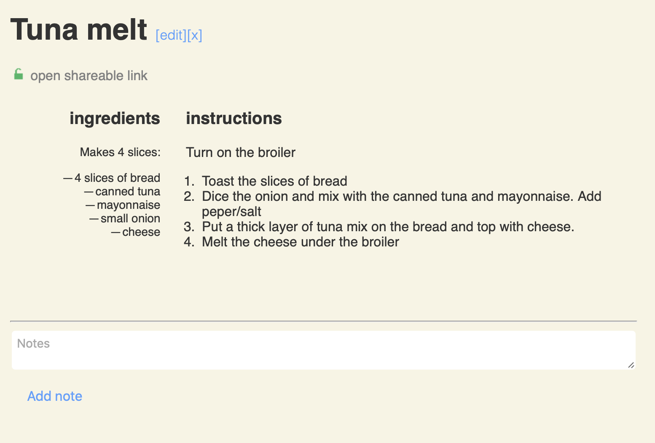Click the [edit] link beside the title
Image resolution: width=655 pixels, height=443 pixels.
pyautogui.click(x=171, y=35)
